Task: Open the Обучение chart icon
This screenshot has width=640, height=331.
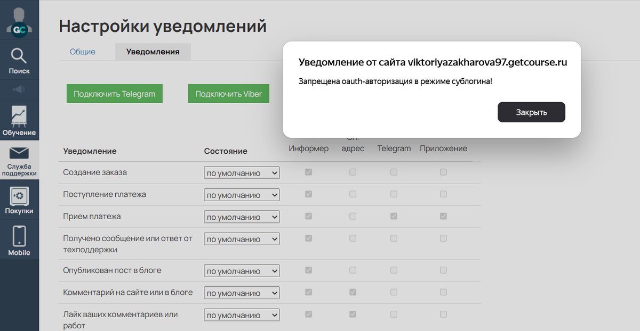Action: [x=19, y=116]
